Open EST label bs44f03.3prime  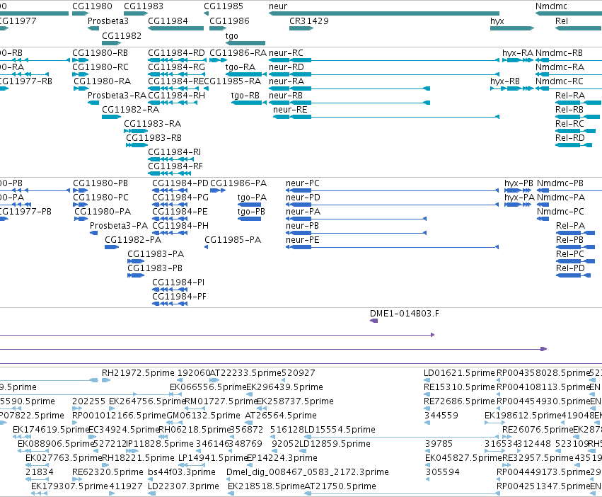click(182, 472)
